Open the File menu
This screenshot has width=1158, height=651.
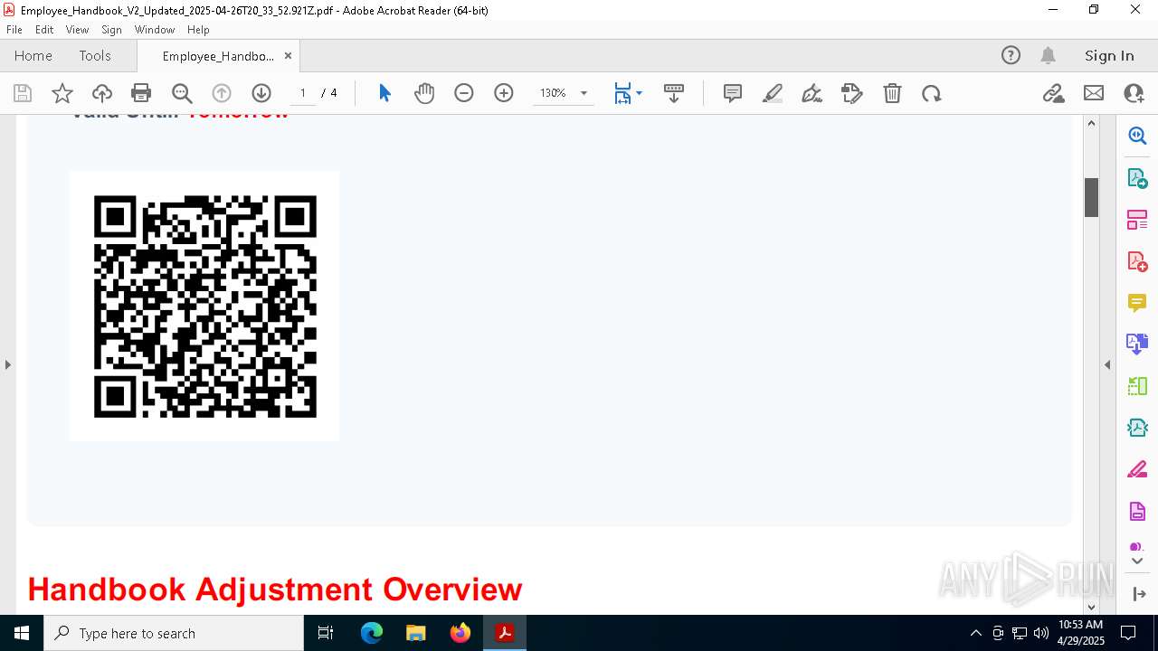[x=14, y=29]
